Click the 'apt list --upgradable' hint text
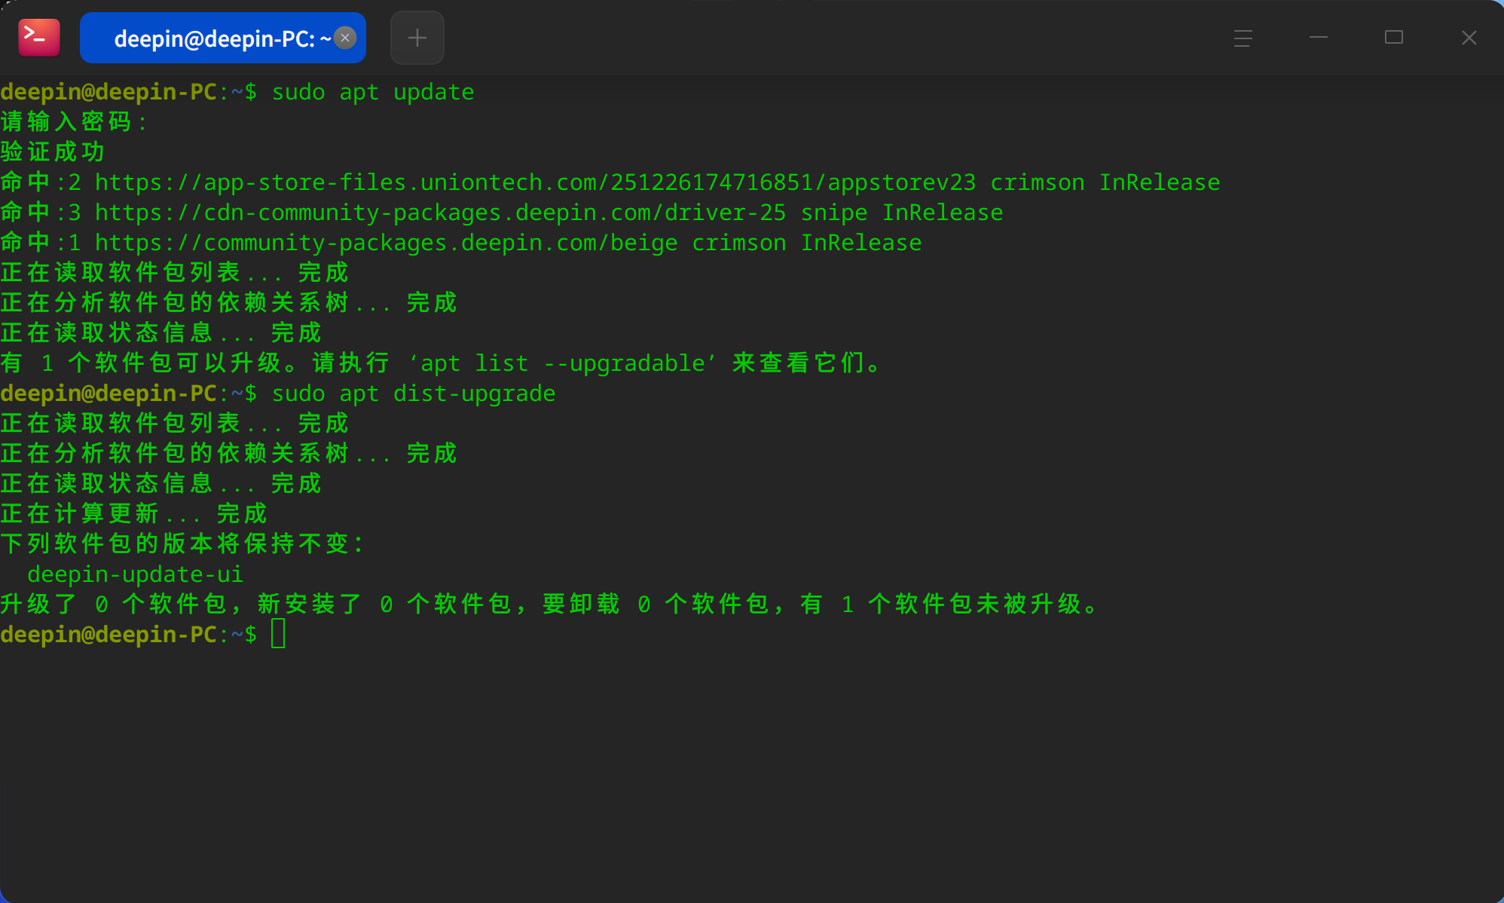The height and width of the screenshot is (903, 1504). (x=563, y=363)
